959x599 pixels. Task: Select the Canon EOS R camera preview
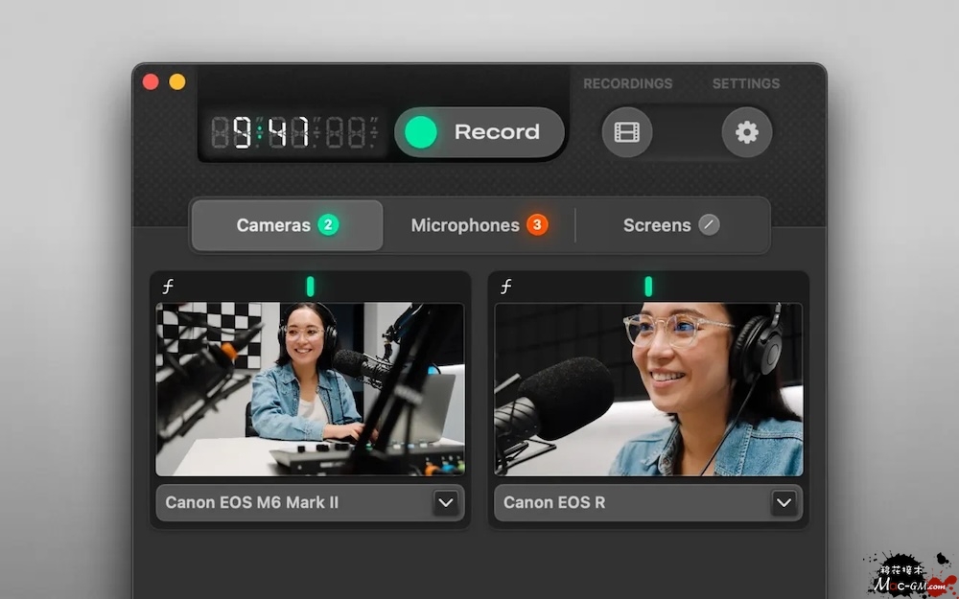pos(648,389)
